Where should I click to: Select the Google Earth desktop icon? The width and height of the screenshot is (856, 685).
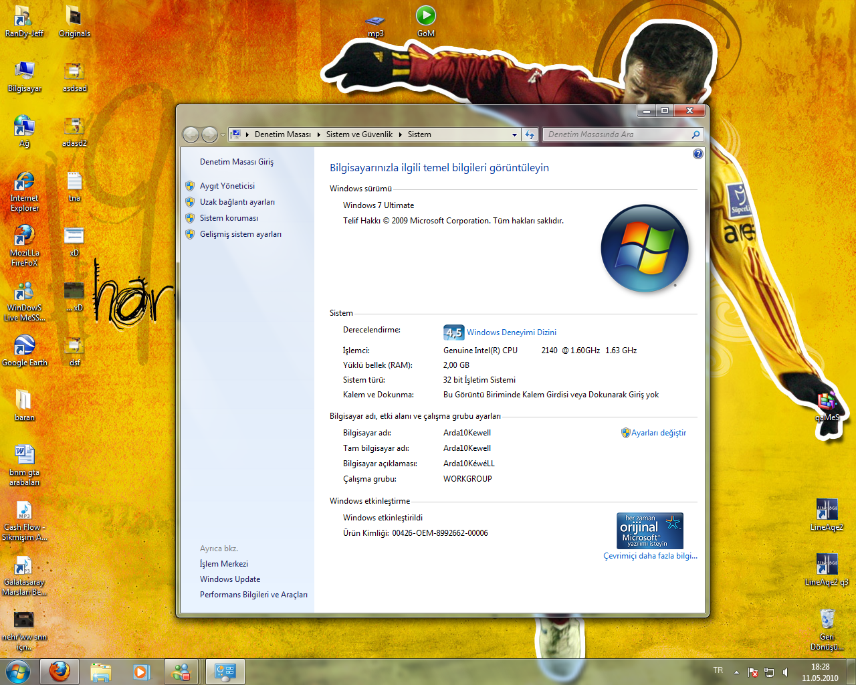24,351
